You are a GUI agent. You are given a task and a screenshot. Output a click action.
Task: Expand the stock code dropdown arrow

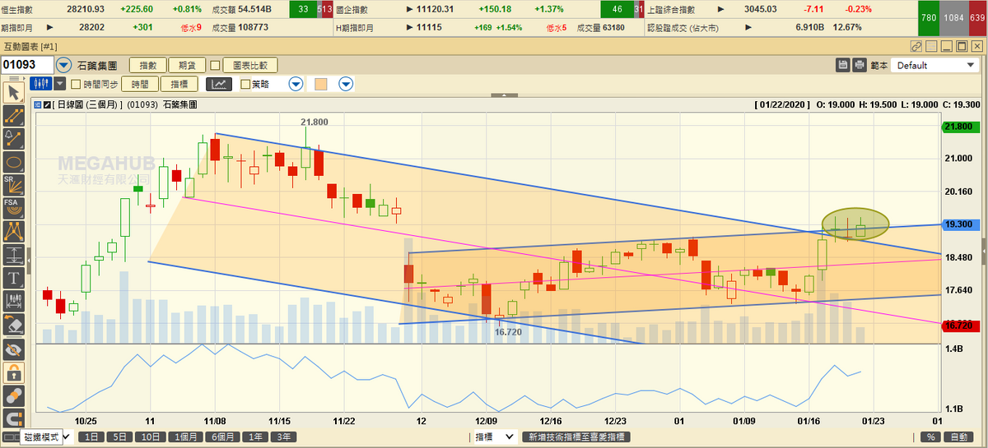tap(63, 65)
